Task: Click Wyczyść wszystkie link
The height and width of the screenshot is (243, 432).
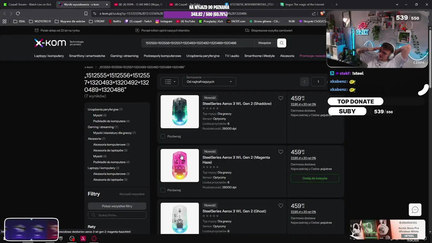Action: pyautogui.click(x=132, y=194)
